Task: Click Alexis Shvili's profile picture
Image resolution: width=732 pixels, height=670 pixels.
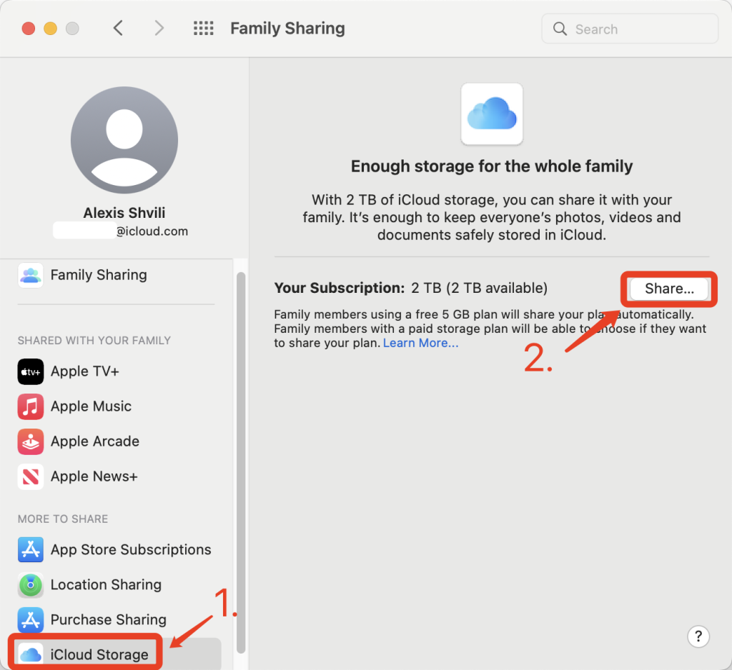Action: [124, 139]
